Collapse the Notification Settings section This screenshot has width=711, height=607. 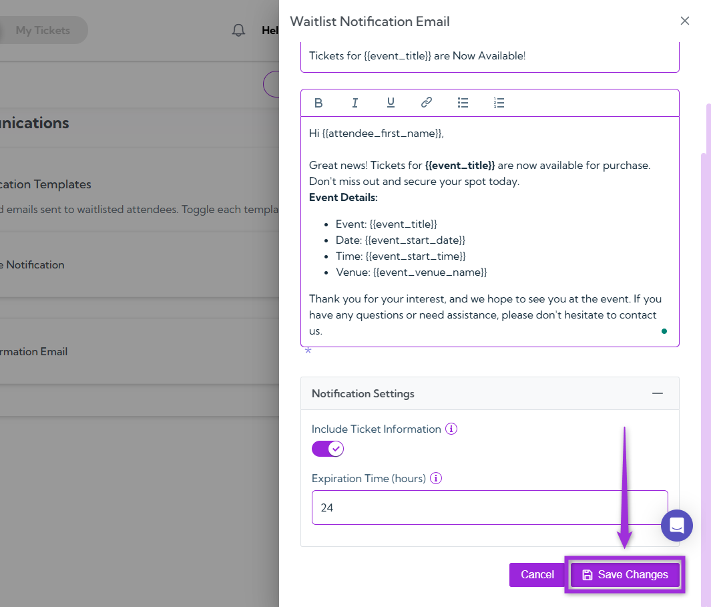coord(658,393)
